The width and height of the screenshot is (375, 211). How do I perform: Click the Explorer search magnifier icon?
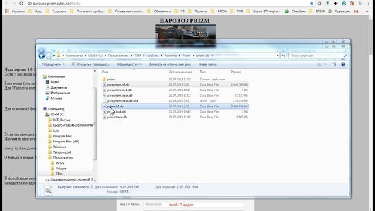[x=345, y=56]
